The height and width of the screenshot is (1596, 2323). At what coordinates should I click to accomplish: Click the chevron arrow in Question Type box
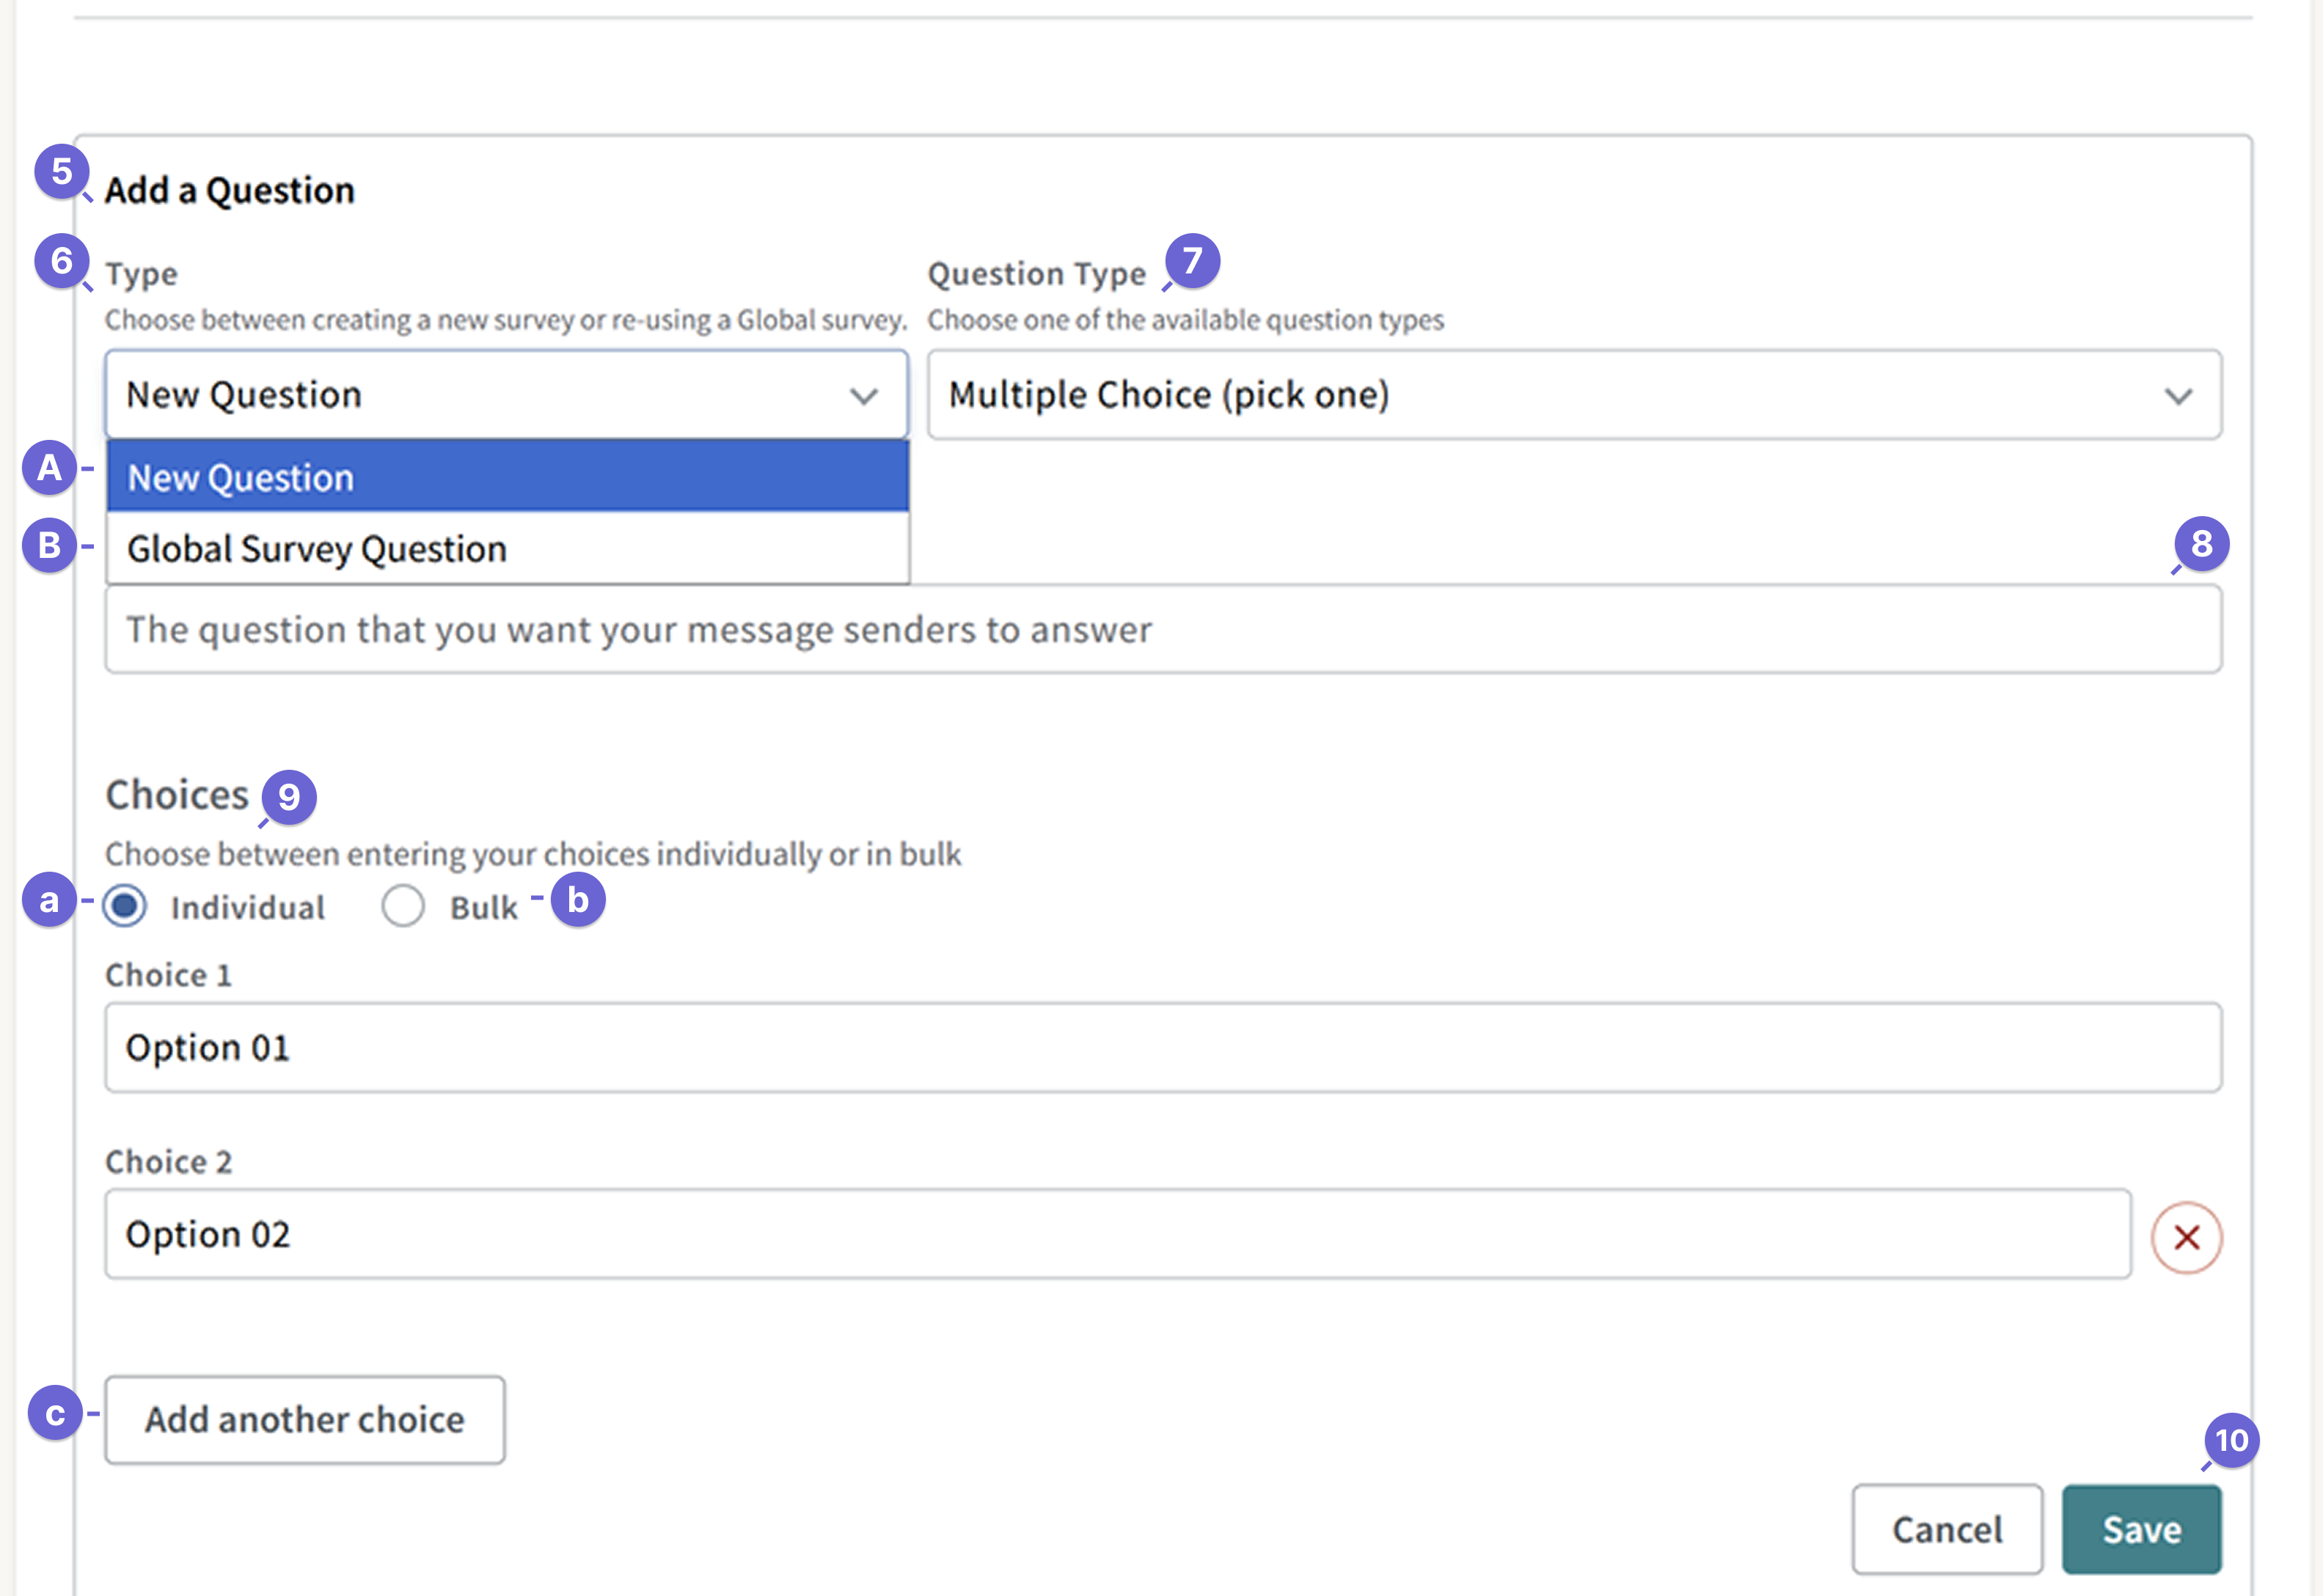pos(2178,396)
